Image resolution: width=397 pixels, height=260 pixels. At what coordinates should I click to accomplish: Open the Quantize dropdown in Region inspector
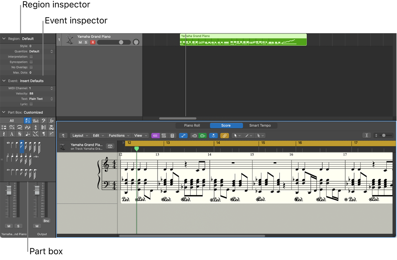[51, 51]
